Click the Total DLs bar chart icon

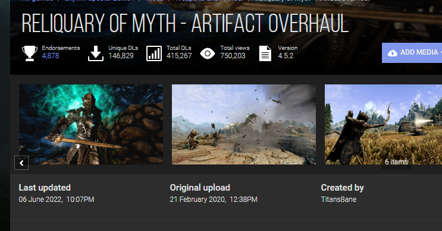click(x=154, y=53)
